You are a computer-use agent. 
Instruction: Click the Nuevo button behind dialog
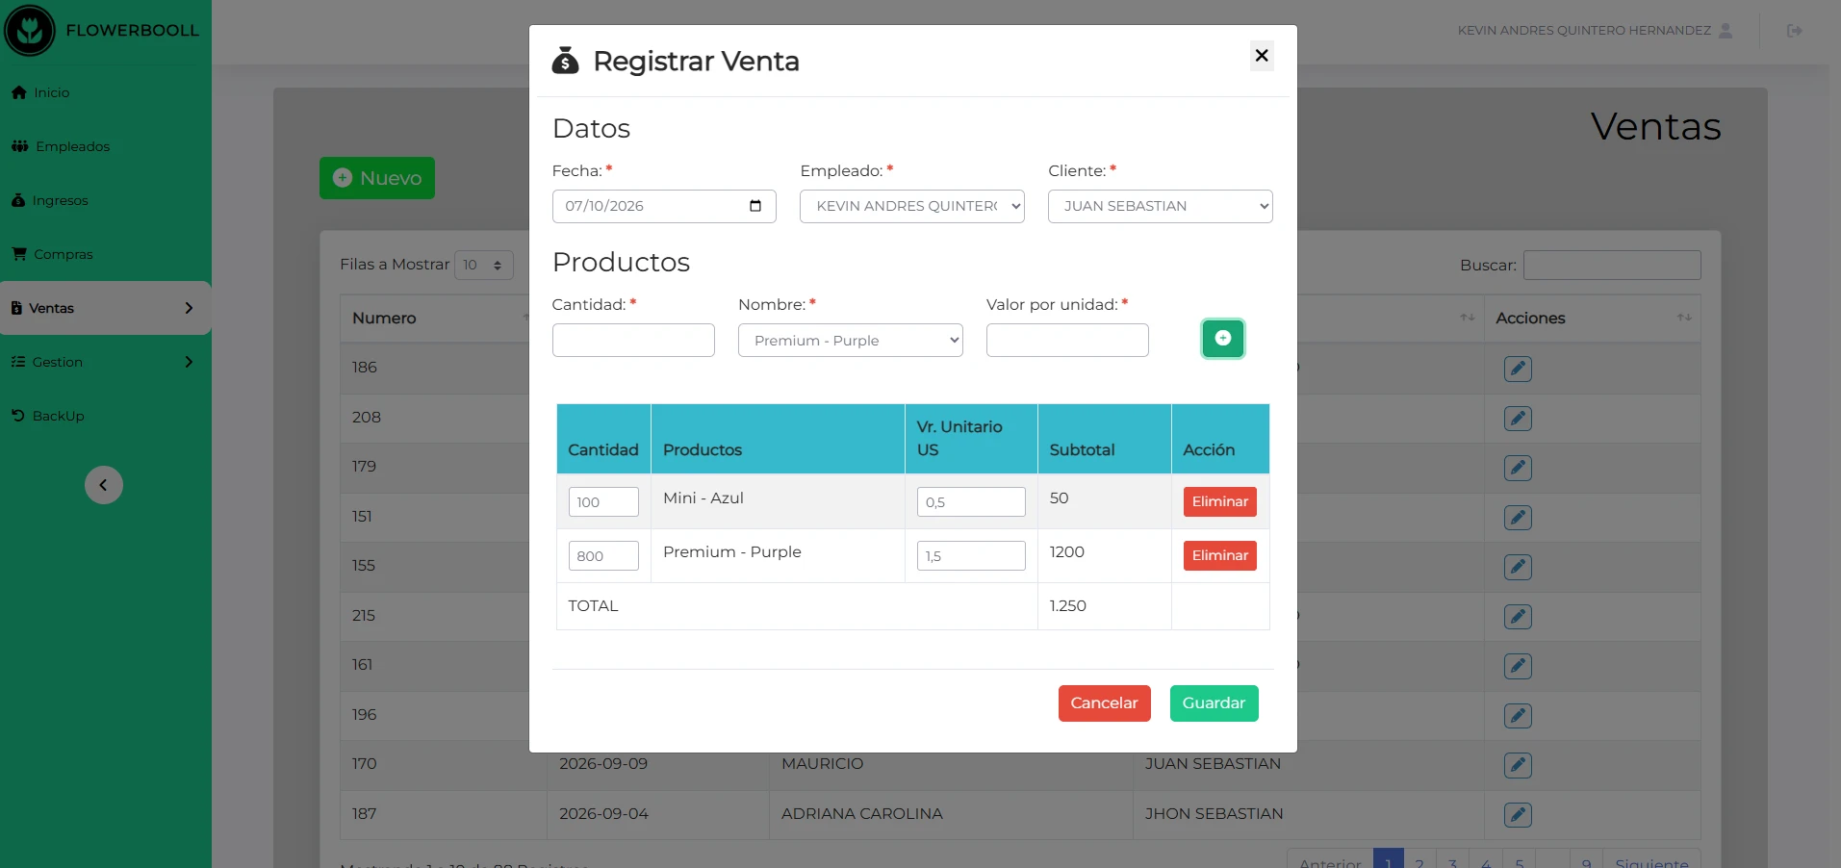pyautogui.click(x=377, y=178)
